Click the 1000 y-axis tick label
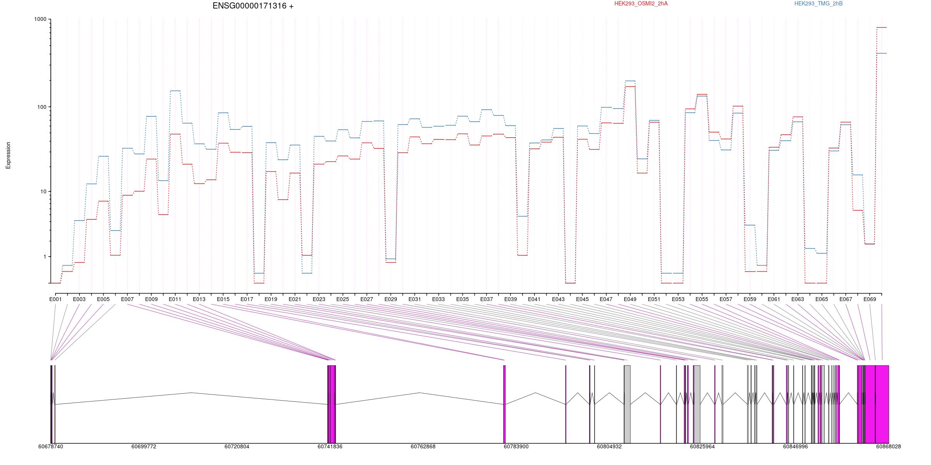Image resolution: width=931 pixels, height=465 pixels. pyautogui.click(x=40, y=19)
